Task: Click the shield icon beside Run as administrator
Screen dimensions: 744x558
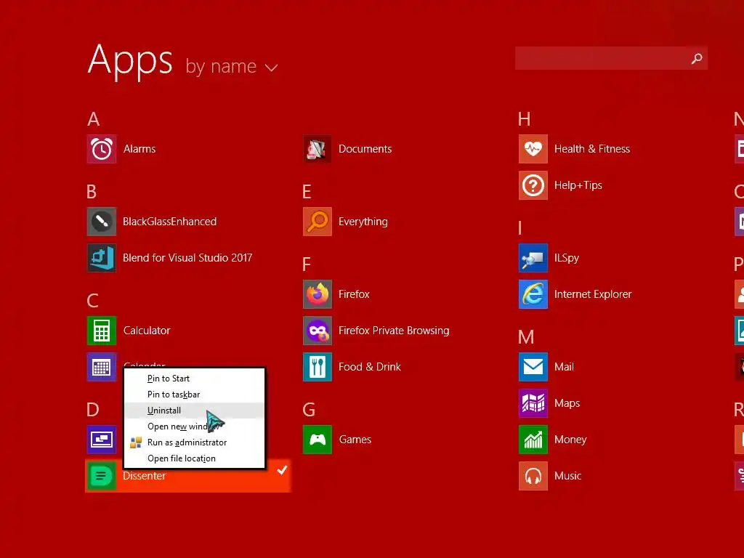Action: point(136,442)
